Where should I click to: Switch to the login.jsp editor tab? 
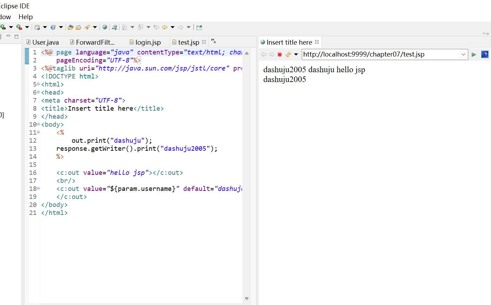(145, 42)
